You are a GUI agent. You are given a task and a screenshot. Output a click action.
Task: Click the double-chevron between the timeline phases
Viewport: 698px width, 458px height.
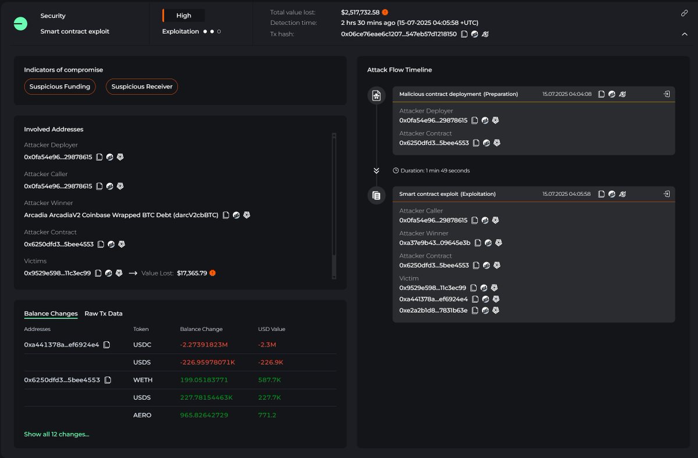[376, 170]
